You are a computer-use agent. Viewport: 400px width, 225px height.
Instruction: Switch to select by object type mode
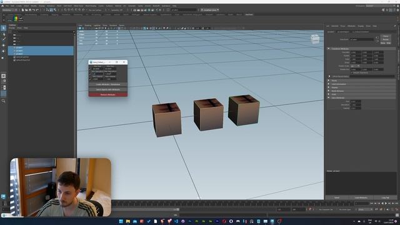click(x=51, y=10)
